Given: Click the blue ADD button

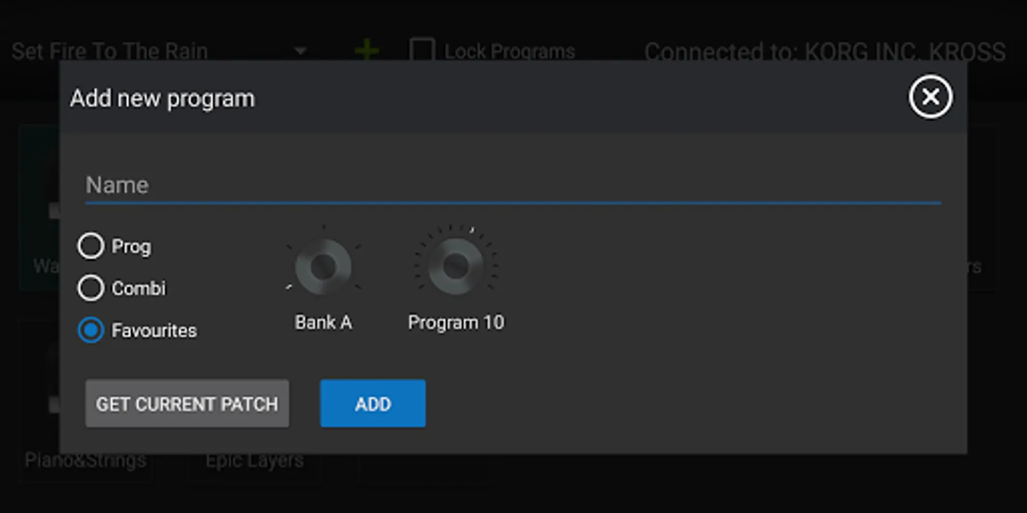Looking at the screenshot, I should tap(373, 404).
